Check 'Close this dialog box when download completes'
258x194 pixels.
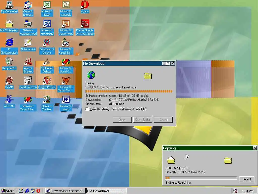[x=87, y=109]
